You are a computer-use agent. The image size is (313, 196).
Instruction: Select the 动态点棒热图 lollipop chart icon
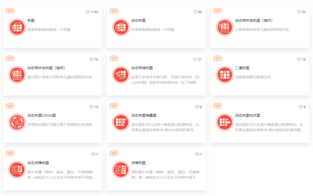tap(17, 169)
